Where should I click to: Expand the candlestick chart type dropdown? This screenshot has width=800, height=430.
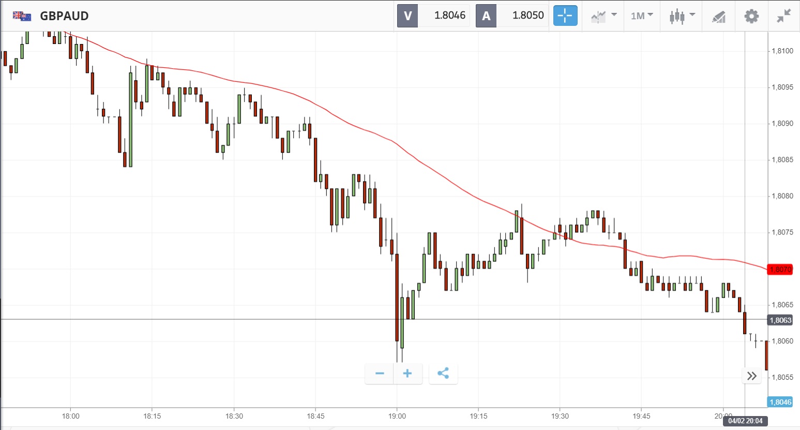682,16
